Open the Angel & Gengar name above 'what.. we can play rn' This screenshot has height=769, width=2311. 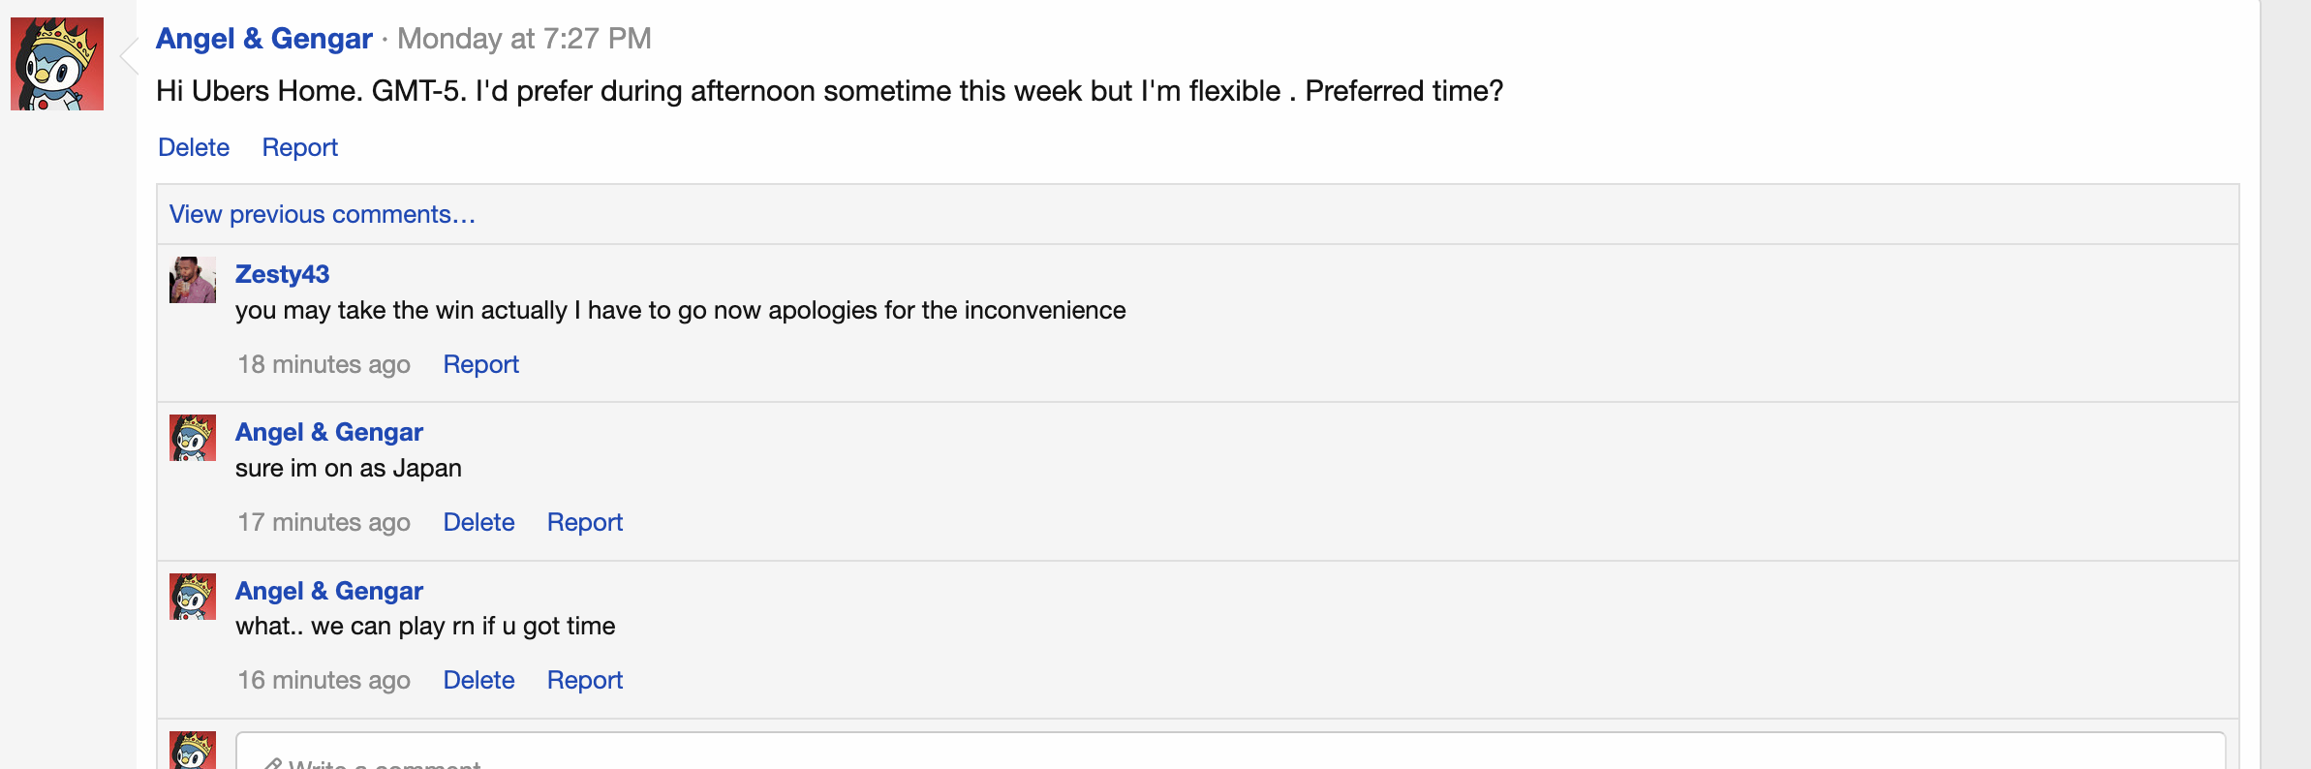[329, 591]
